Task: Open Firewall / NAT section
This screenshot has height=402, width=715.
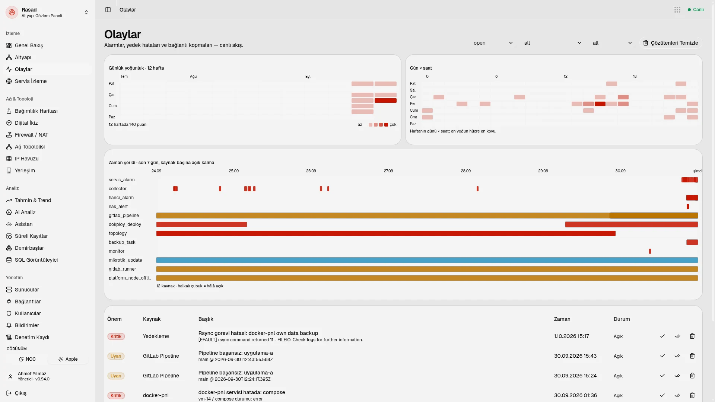Action: 48,135
